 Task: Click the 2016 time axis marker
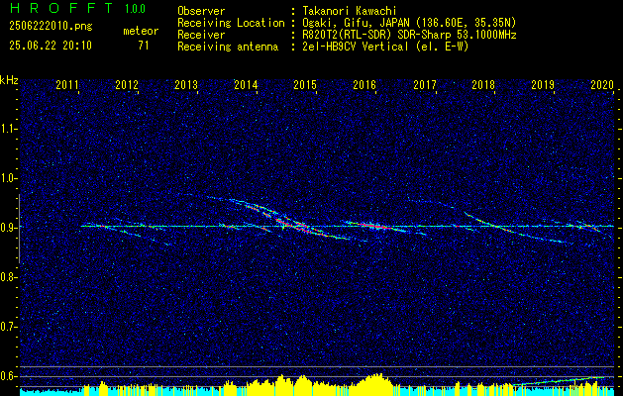tap(364, 84)
